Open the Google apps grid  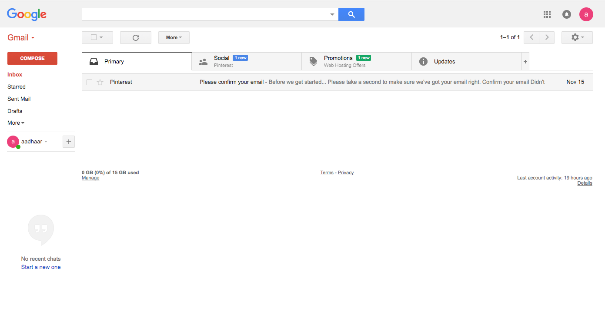click(x=547, y=14)
